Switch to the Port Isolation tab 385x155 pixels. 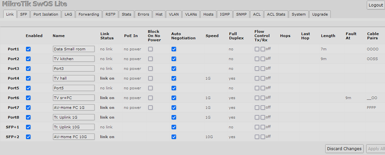tap(46, 14)
